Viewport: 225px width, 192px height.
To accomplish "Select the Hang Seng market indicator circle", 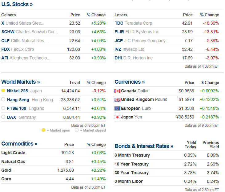I will click(x=3, y=99).
